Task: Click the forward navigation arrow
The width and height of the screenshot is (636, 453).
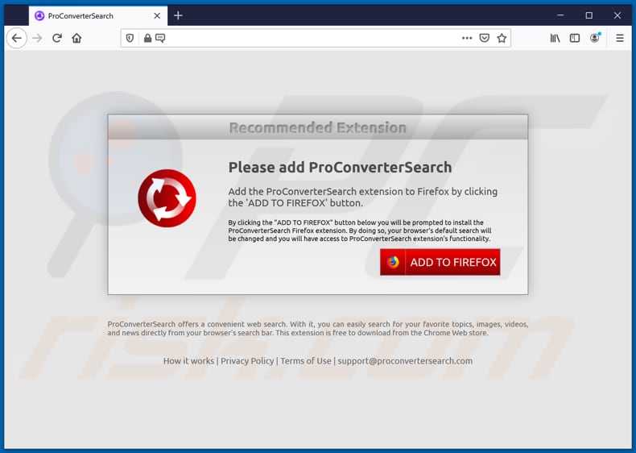Action: [x=37, y=38]
